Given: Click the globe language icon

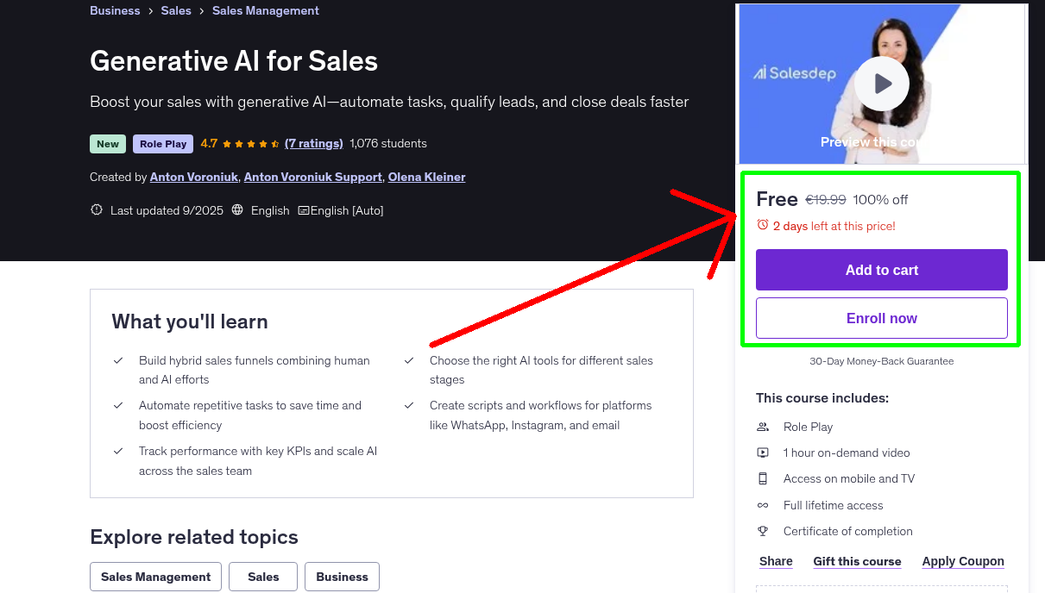Looking at the screenshot, I should [x=237, y=210].
